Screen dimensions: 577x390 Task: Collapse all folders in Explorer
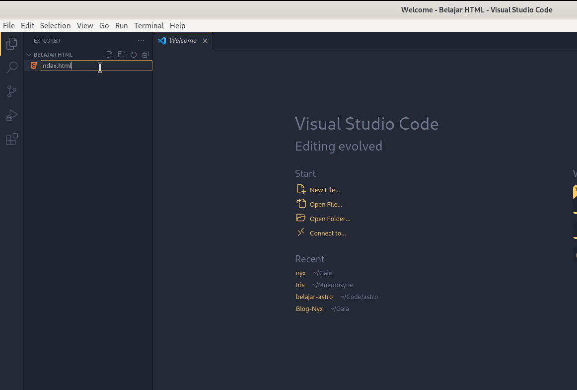click(x=145, y=55)
